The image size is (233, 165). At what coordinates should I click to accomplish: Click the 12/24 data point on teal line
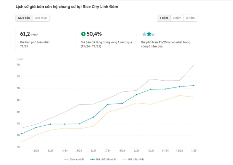click(179, 87)
